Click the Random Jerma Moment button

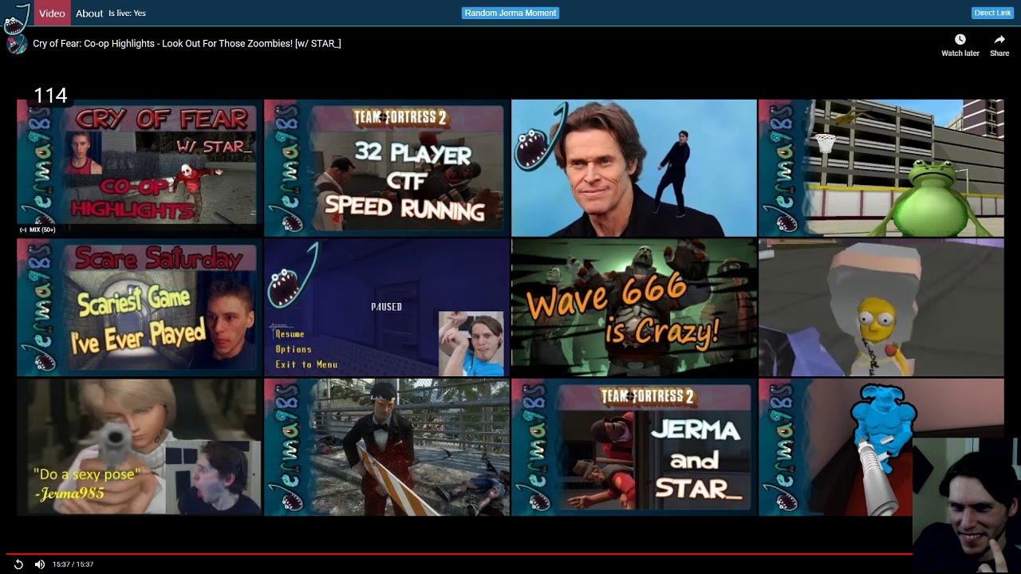tap(510, 13)
